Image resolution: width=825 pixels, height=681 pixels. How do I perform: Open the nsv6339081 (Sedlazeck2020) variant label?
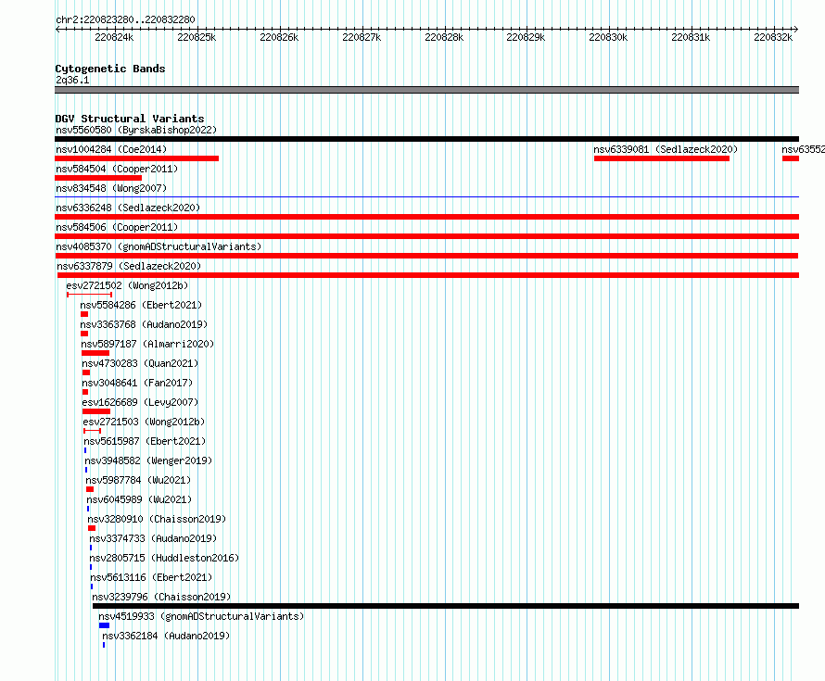pos(666,149)
